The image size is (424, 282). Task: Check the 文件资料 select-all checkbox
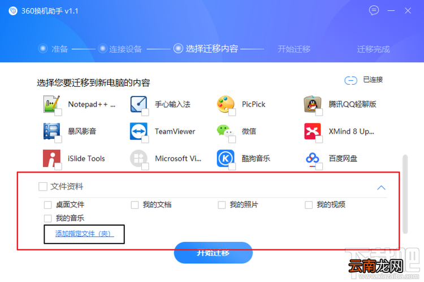point(43,187)
